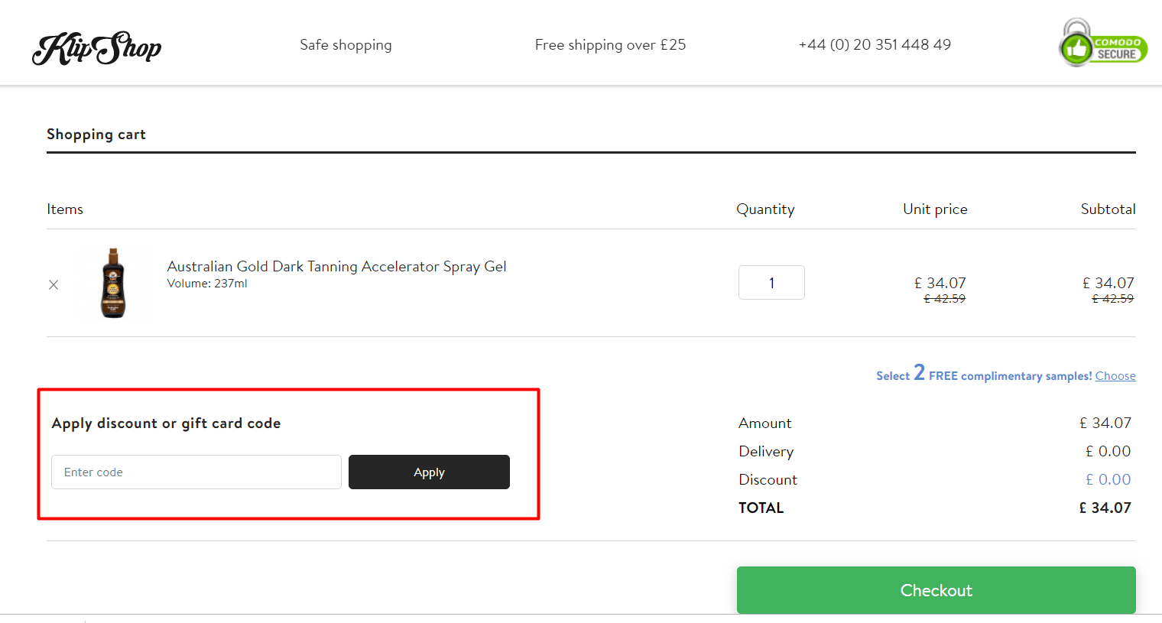Remove the Australian Gold item with the X

[54, 284]
